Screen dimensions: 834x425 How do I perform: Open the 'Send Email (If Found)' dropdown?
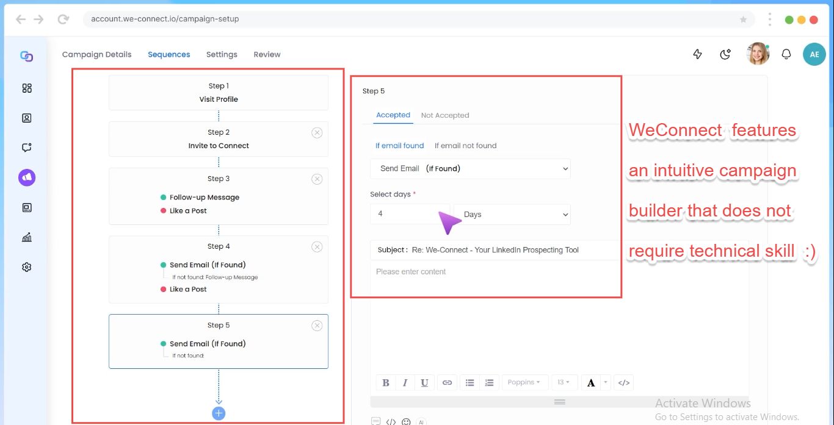click(x=470, y=168)
